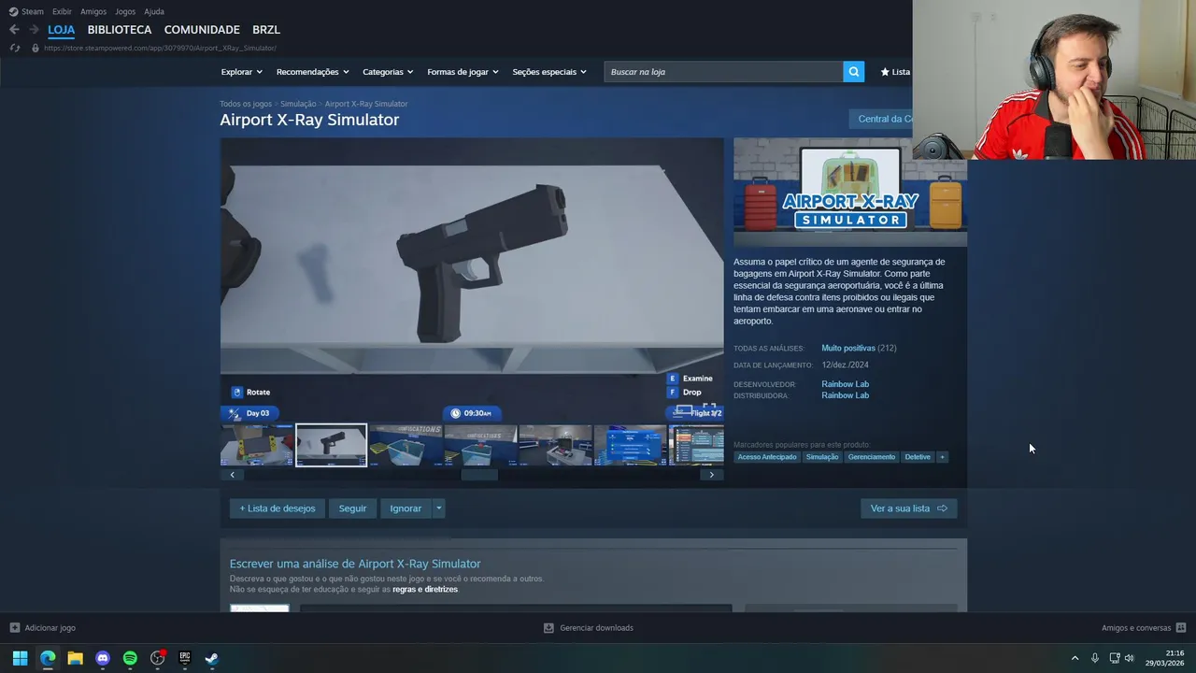
Task: Switch to the LOJA tab
Action: [62, 30]
